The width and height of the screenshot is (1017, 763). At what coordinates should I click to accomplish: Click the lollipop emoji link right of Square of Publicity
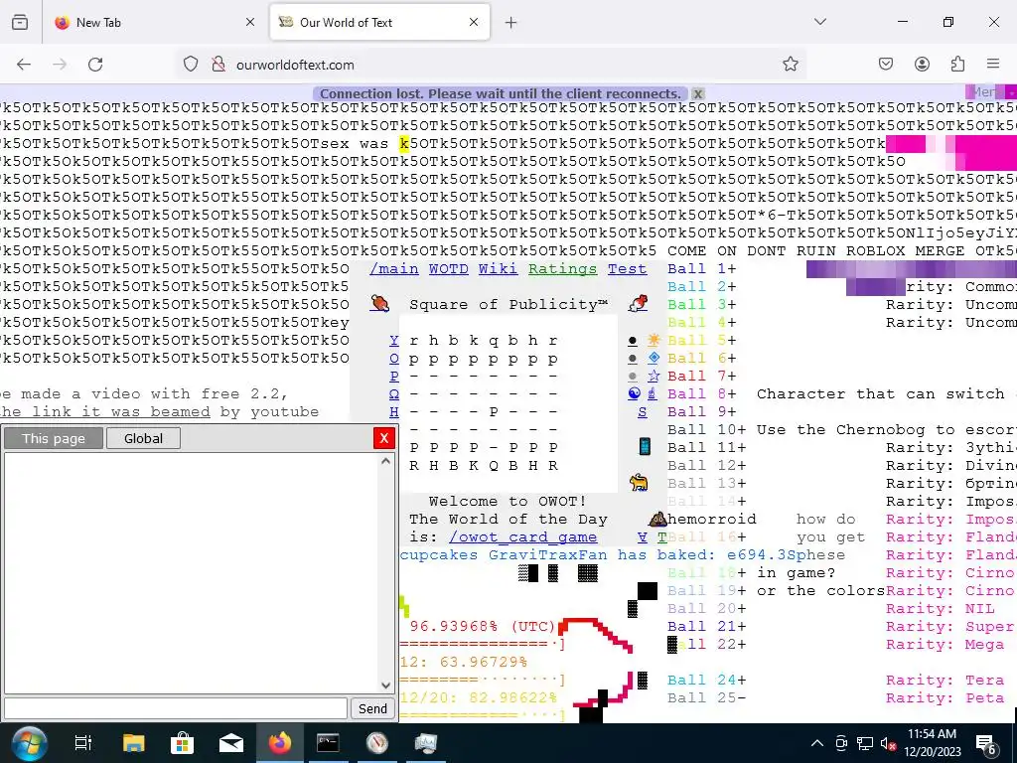(x=639, y=303)
